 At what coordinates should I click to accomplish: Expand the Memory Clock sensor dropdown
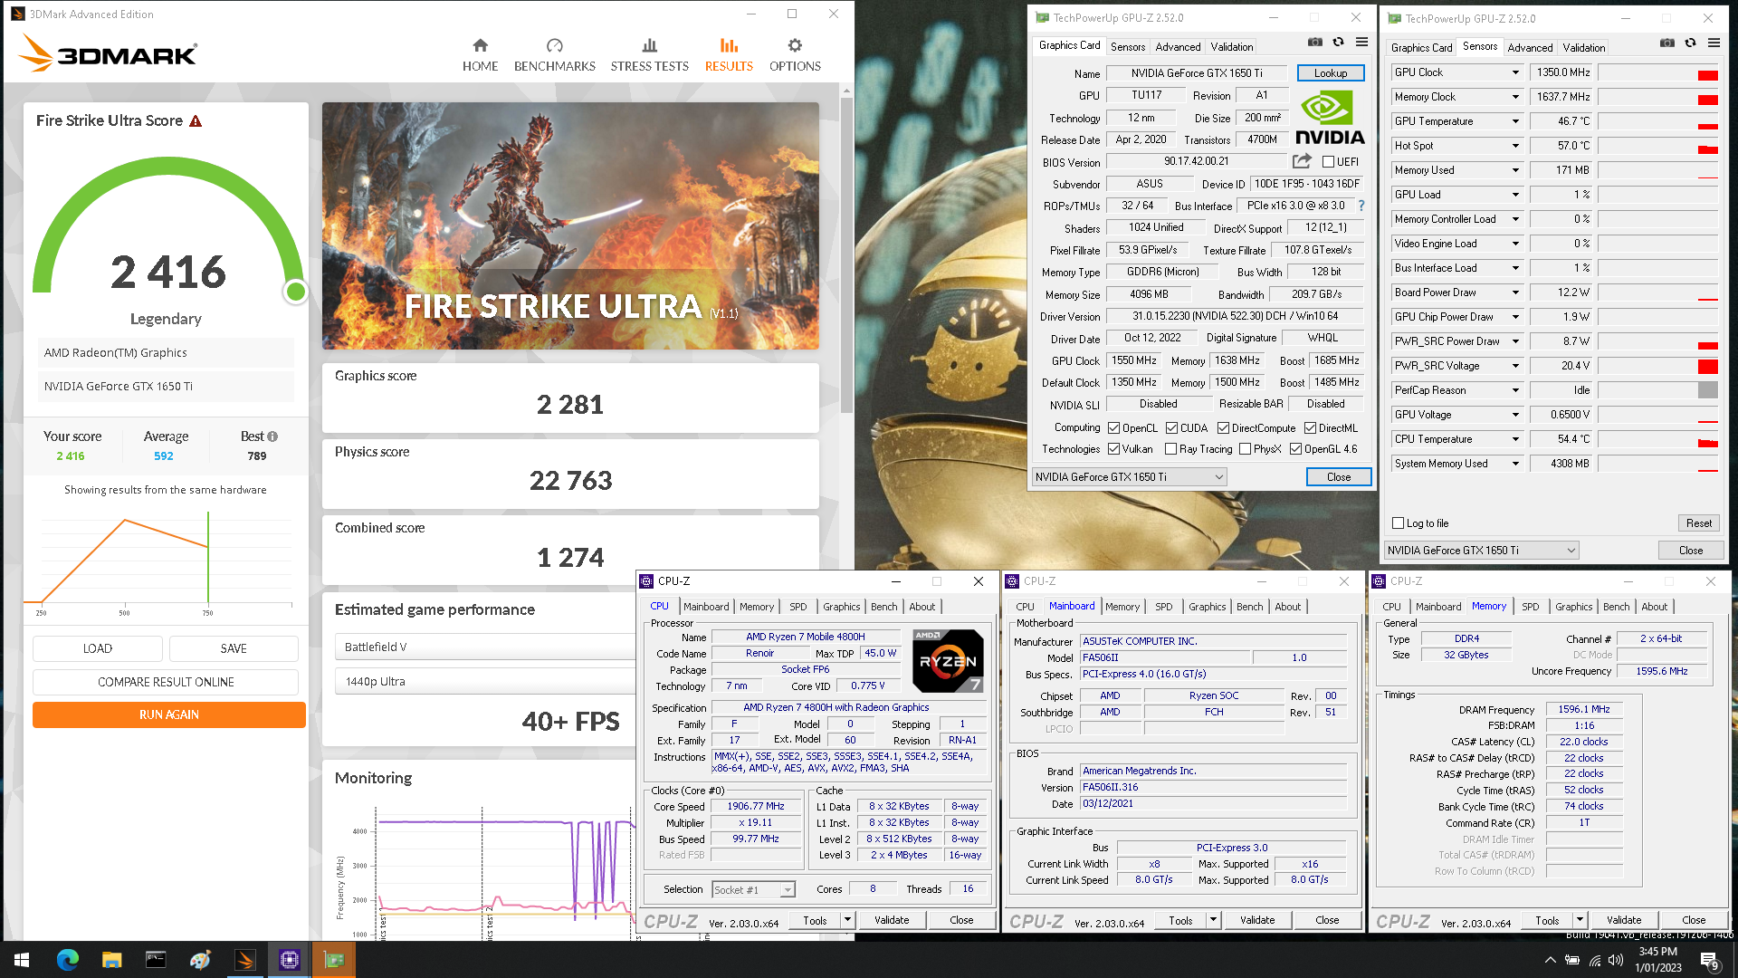1515,97
